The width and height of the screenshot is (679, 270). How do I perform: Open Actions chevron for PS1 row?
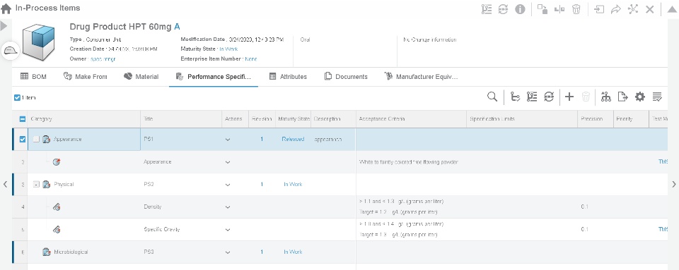[x=228, y=140]
